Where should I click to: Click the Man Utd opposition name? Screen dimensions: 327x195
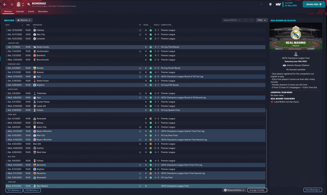37,144
